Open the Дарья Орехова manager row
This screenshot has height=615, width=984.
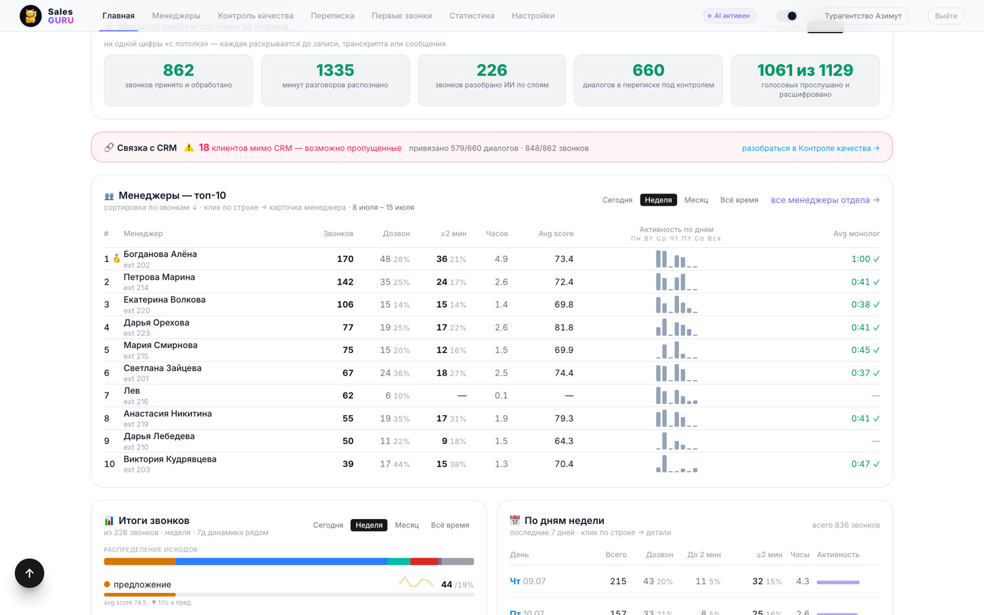point(492,327)
